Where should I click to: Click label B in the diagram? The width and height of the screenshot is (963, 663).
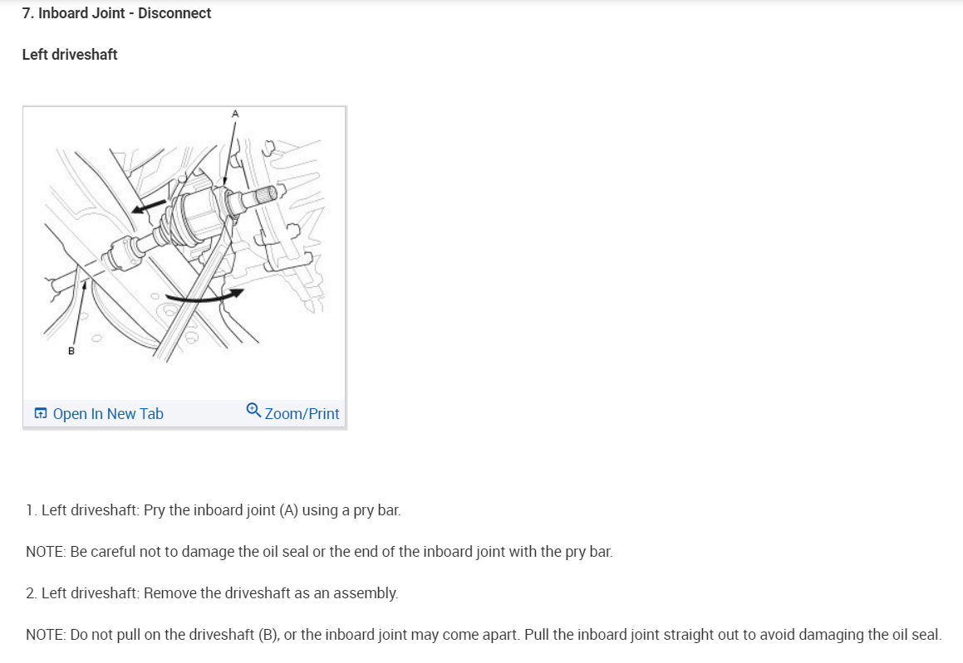(71, 351)
